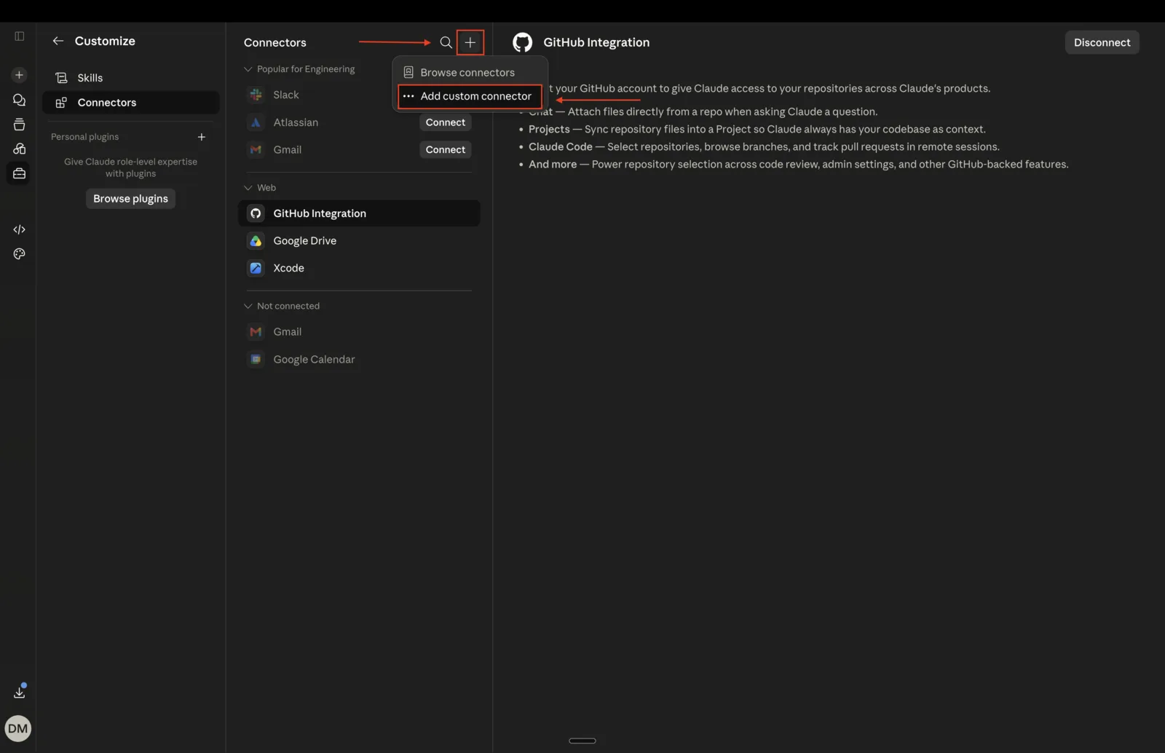This screenshot has height=753, width=1165.
Task: Click the plus icon beside Connectors search
Action: (470, 42)
